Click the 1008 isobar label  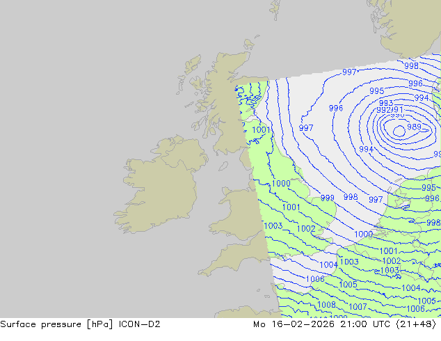click(x=326, y=304)
